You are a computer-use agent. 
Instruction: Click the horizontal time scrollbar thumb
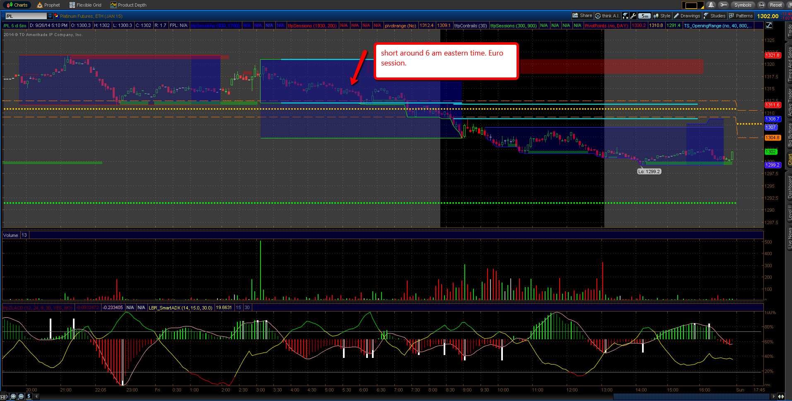(691, 396)
